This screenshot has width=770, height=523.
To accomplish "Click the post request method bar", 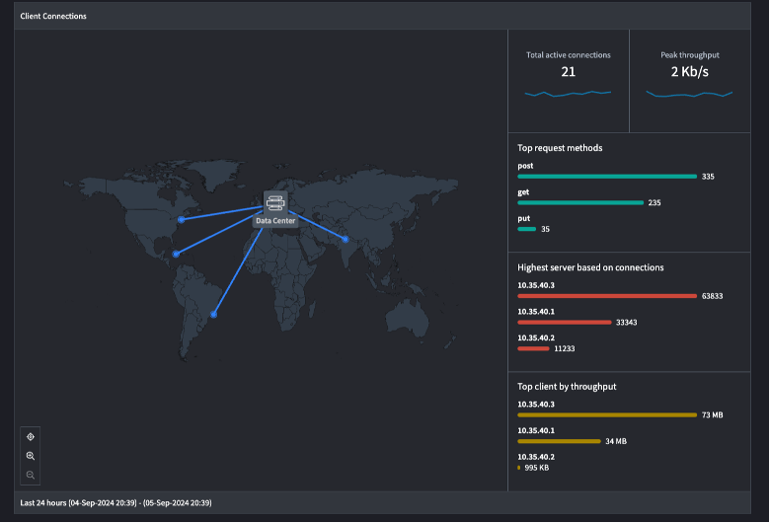I will 607,177.
